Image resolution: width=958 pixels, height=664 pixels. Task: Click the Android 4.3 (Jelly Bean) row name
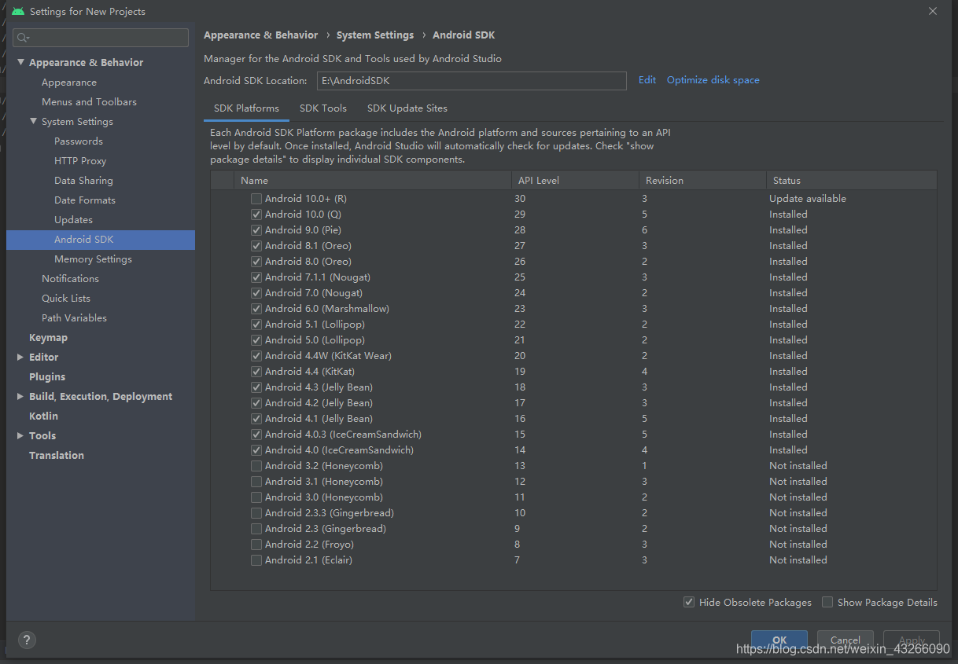(319, 387)
